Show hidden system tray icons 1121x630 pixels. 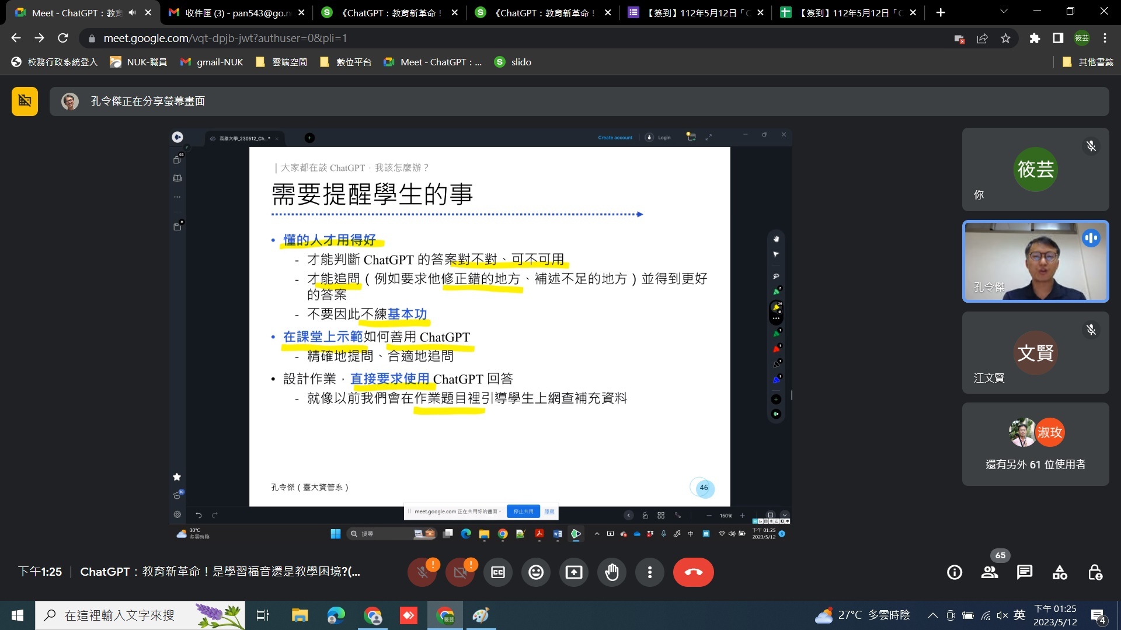coord(932,615)
